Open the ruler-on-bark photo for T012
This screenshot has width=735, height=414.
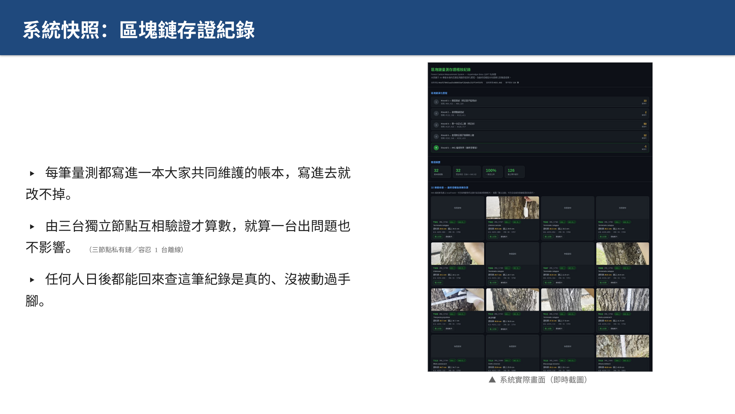coord(622,300)
